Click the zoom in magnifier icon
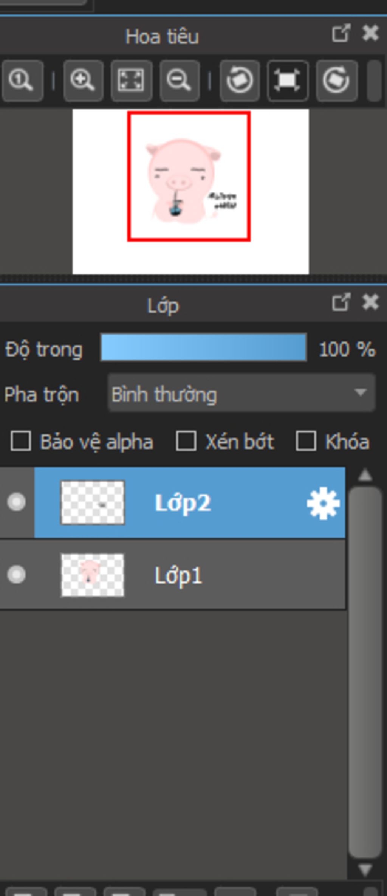The width and height of the screenshot is (387, 896). (x=83, y=81)
